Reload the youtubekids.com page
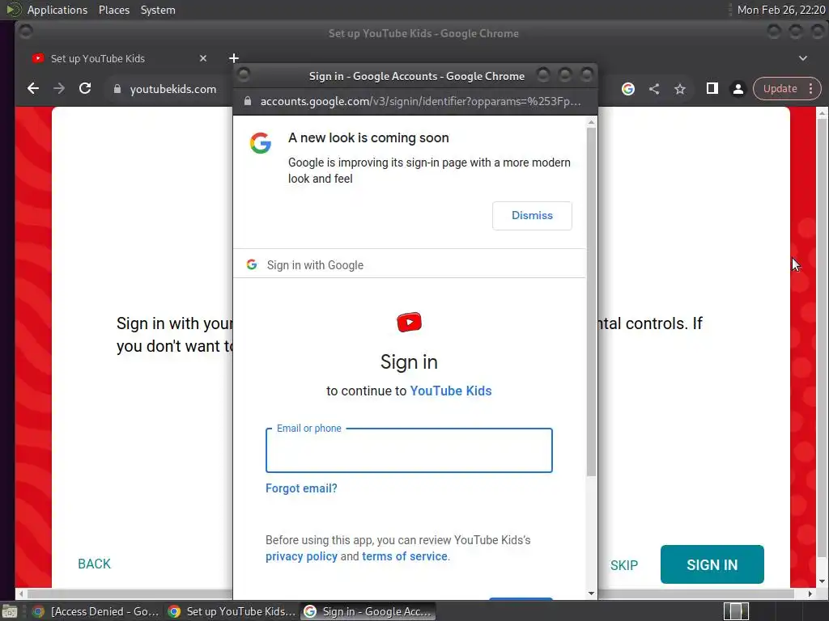The height and width of the screenshot is (621, 829). click(x=85, y=89)
